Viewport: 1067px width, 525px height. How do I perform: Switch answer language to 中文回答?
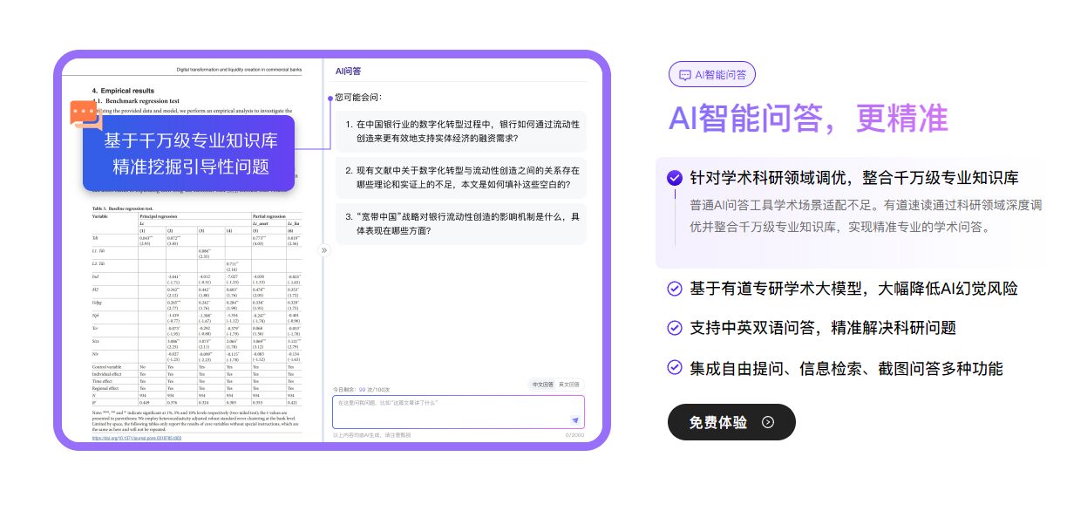pos(543,385)
